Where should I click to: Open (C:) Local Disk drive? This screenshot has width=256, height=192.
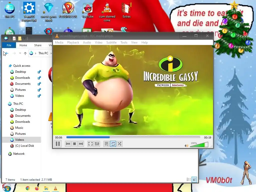24,146
